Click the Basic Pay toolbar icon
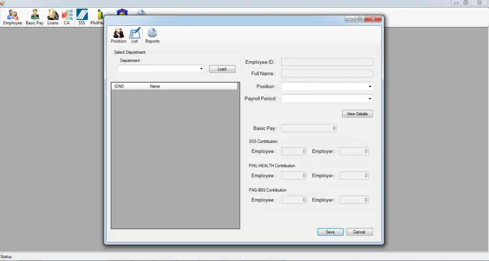Image resolution: width=489 pixels, height=261 pixels. 34,17
